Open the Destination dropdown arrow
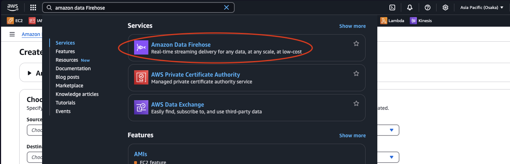510x164 pixels. pos(392,157)
